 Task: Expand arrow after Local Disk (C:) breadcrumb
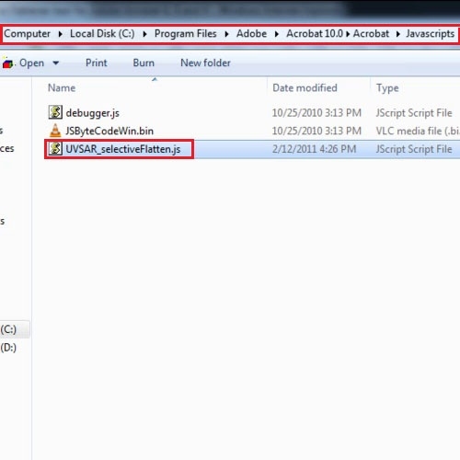pyautogui.click(x=144, y=34)
